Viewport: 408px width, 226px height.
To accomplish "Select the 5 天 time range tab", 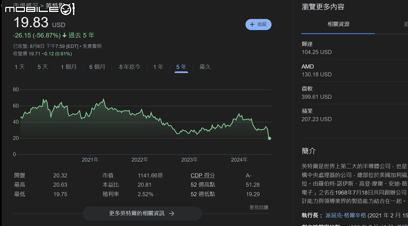I will pyautogui.click(x=43, y=67).
